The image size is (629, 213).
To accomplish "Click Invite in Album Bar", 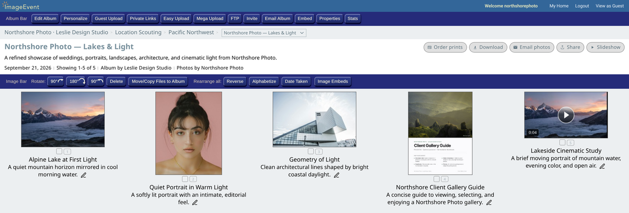I will [x=252, y=19].
